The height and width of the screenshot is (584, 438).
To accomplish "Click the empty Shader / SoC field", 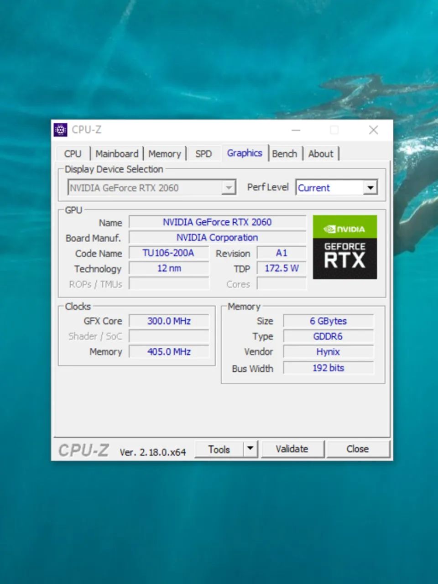I will pyautogui.click(x=169, y=337).
